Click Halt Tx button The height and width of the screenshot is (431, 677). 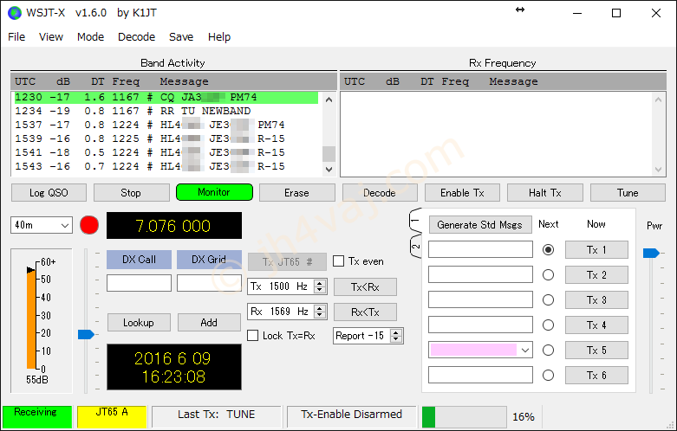[x=545, y=193]
